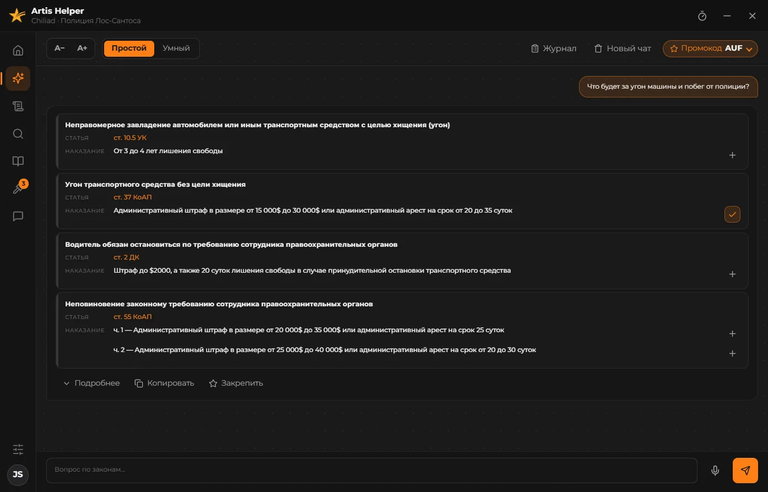Start a new chat with Новый чат
768x492 pixels.
pos(623,48)
